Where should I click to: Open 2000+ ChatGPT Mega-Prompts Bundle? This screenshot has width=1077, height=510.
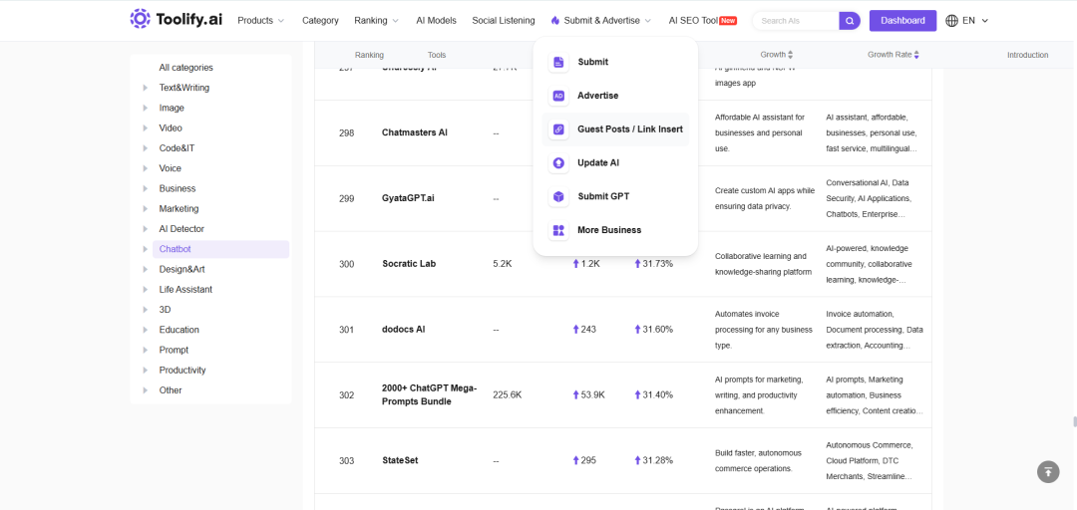pyautogui.click(x=429, y=394)
